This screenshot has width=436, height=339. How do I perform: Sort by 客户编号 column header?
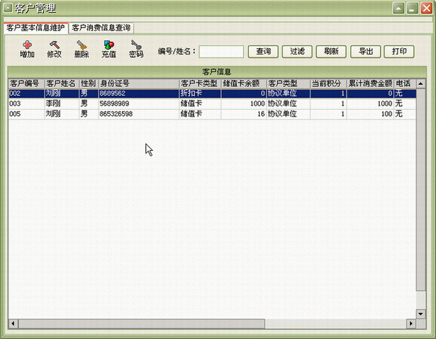click(26, 83)
